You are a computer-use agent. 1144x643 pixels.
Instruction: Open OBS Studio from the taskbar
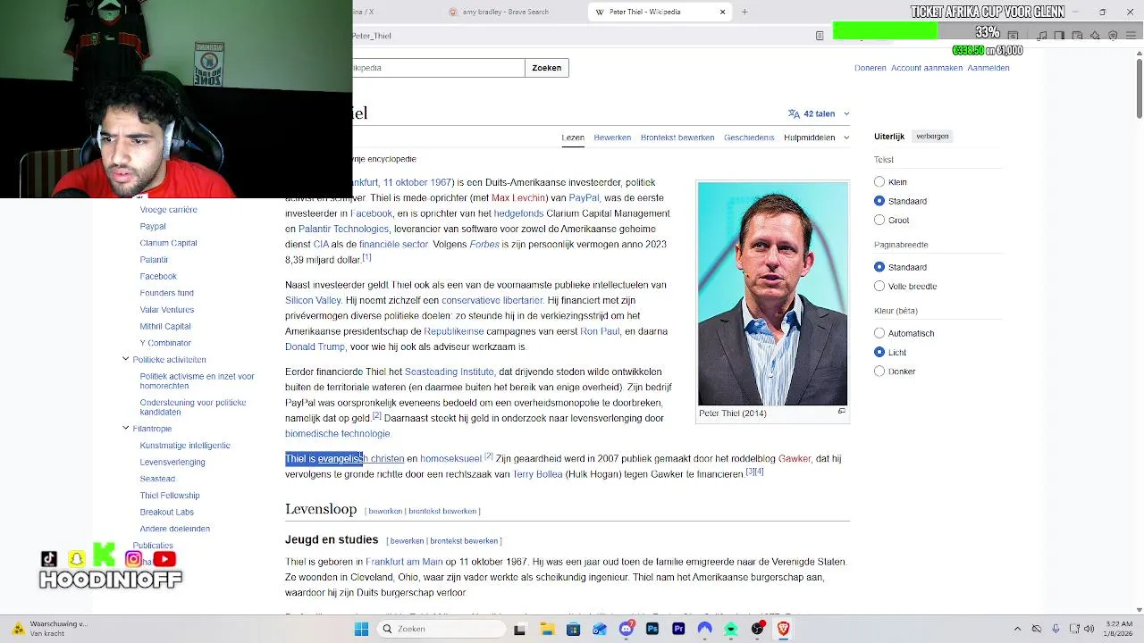(757, 629)
